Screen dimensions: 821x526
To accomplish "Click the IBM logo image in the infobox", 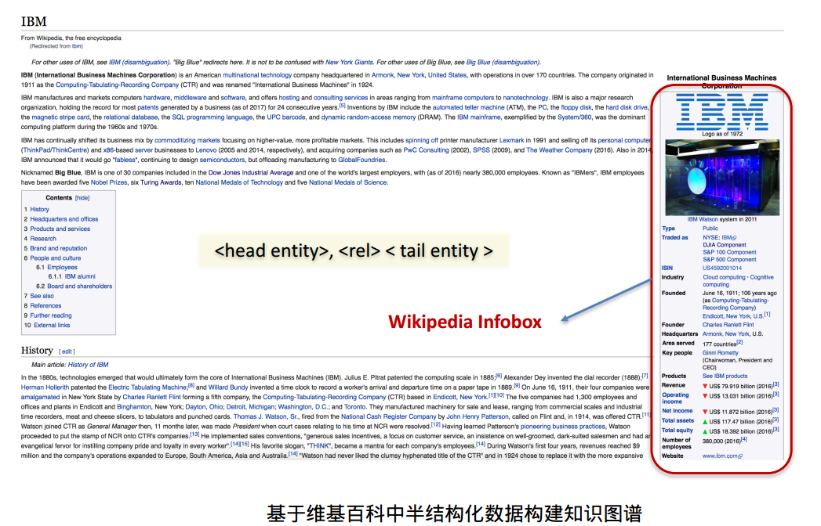I will [721, 112].
